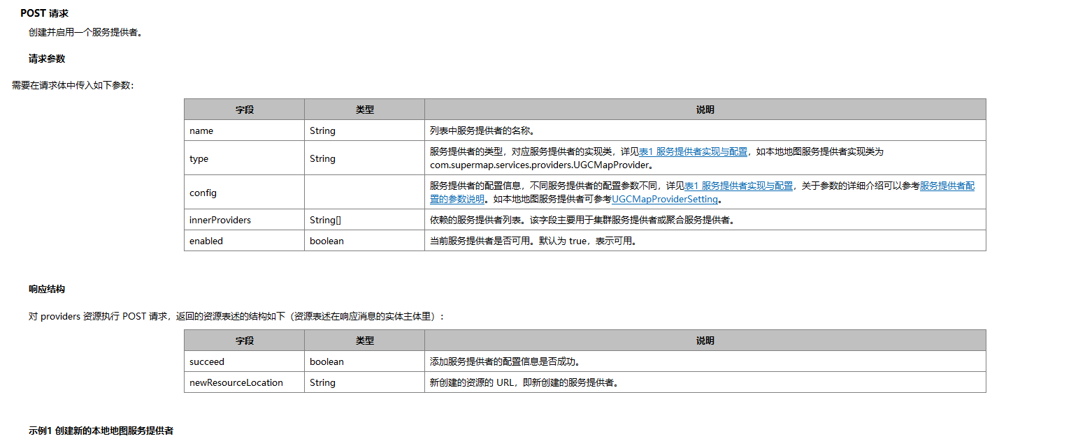Screen dimensions: 1085x441
Task: Click the 请求参数 heading
Action: pos(48,59)
